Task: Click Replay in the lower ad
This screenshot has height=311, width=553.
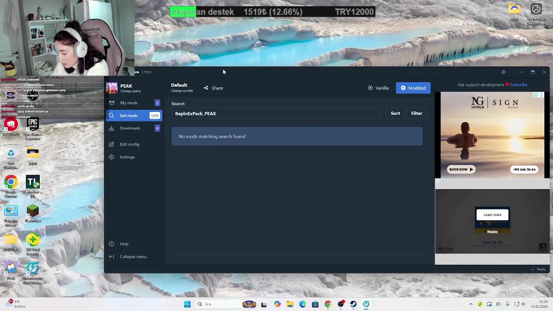Action: (x=493, y=232)
